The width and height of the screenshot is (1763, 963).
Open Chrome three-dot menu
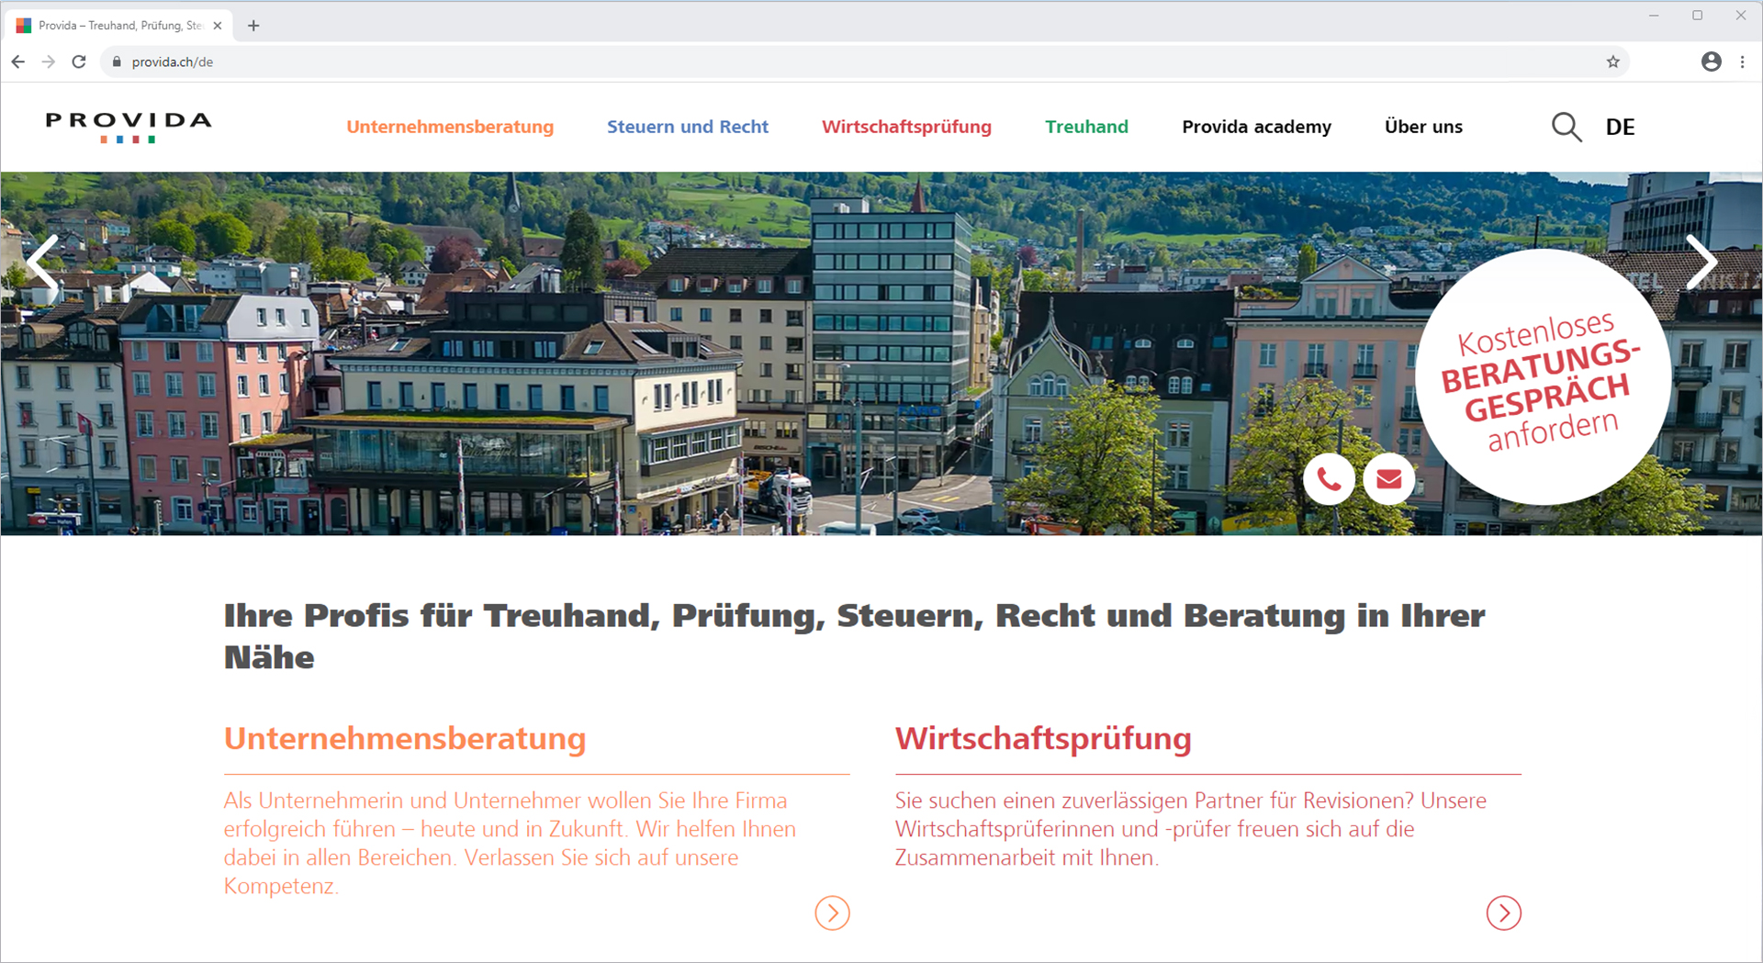tap(1742, 62)
